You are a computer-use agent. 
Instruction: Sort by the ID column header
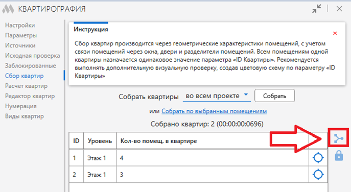(76, 141)
